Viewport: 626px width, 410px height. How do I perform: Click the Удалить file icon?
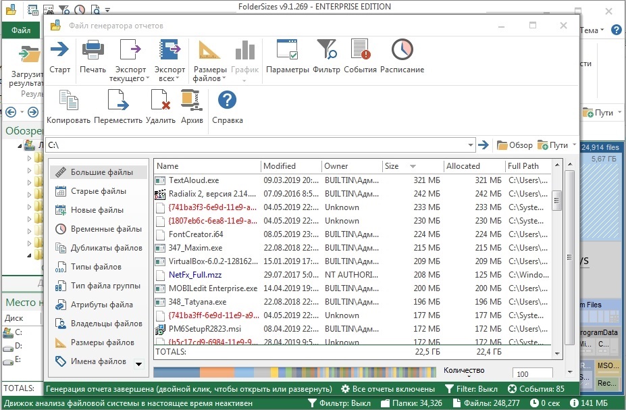[161, 100]
